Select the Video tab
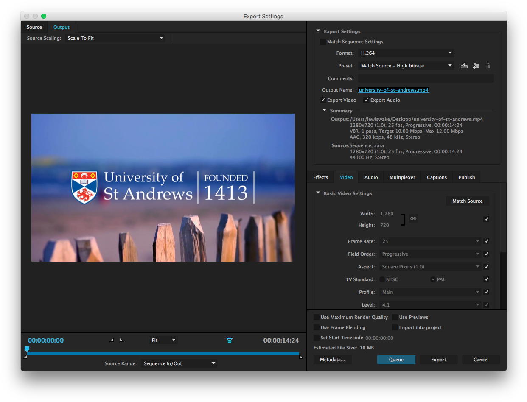Viewport: 527px width, 402px height. click(346, 177)
